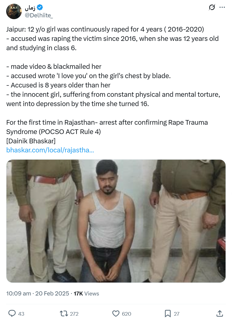The width and height of the screenshot is (232, 326).
Task: Click the 272 reposts count
Action: 74,314
